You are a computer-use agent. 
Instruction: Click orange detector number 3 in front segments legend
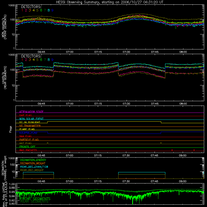[x=30, y=10]
